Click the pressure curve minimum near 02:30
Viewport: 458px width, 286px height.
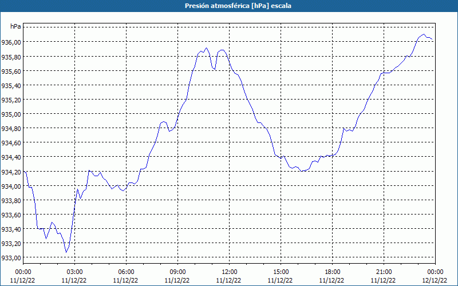66,252
